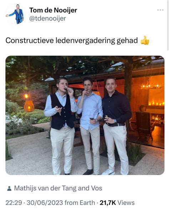Screen dimensions: 169x211
Task: Open the 21,7K Views analytics
Action: coord(117,203)
